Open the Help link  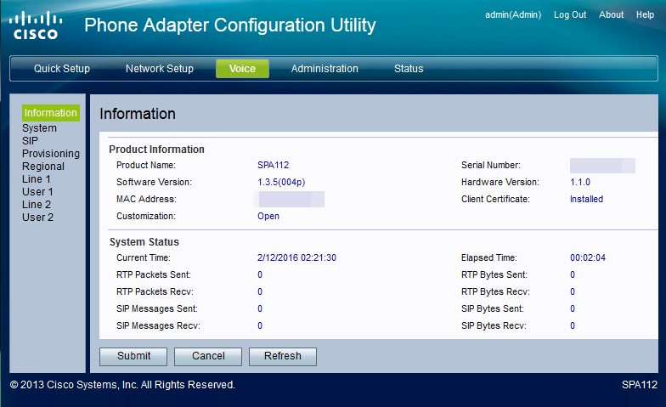click(645, 15)
